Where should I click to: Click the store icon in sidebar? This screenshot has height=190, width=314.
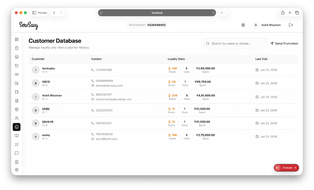(17, 57)
